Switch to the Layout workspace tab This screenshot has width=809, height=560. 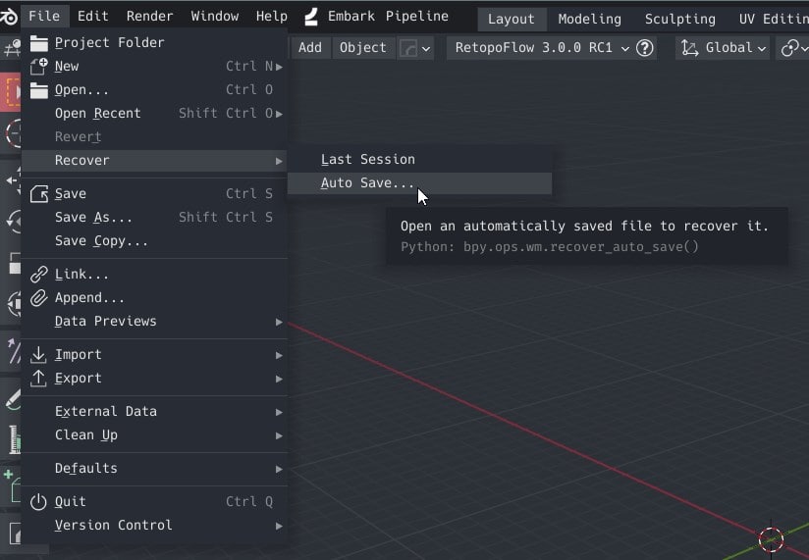click(511, 19)
